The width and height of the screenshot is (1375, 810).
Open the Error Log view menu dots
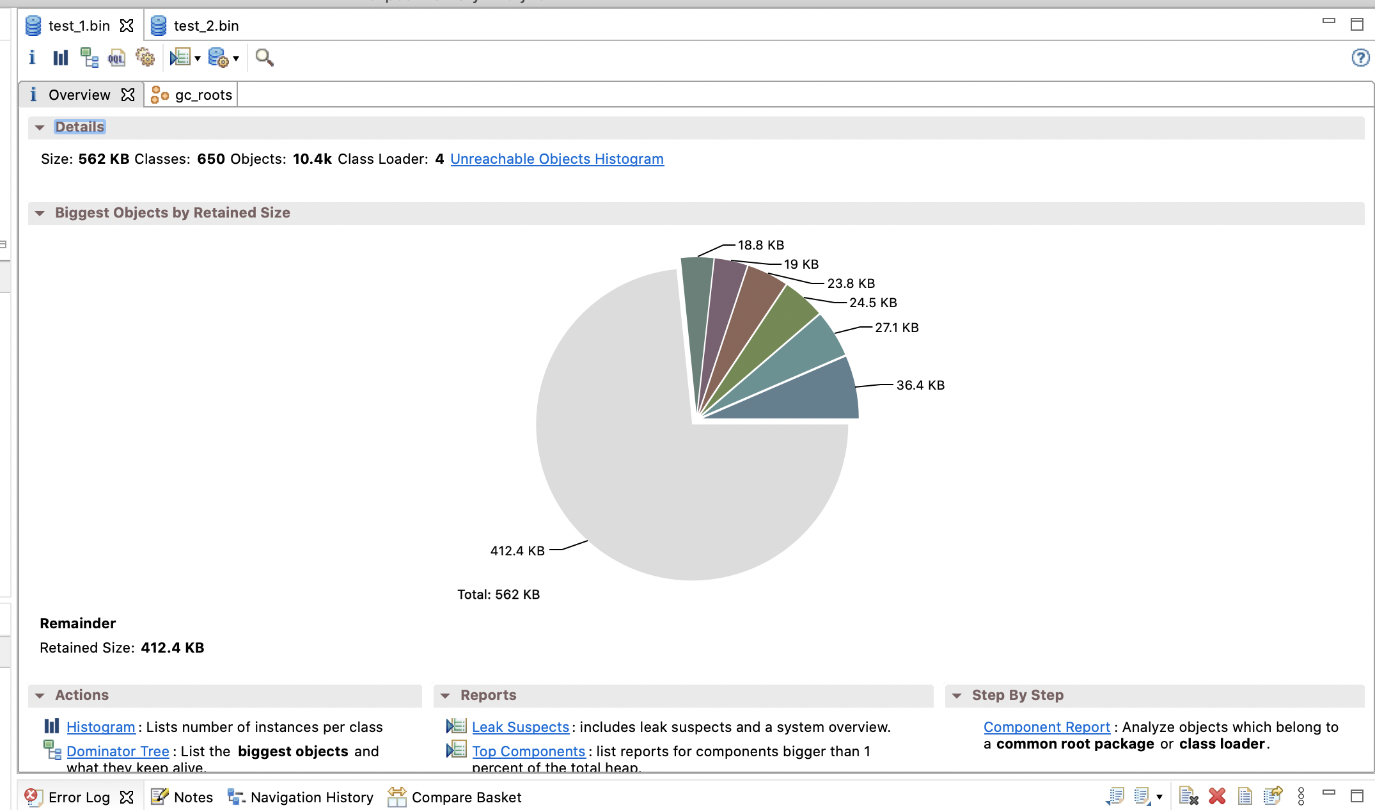point(1301,796)
